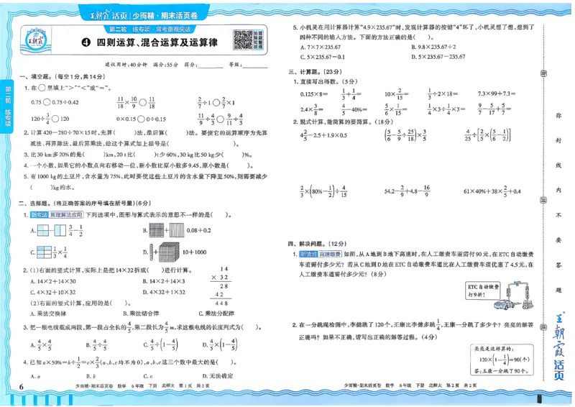Click the section heading '一、填空题'

point(37,77)
